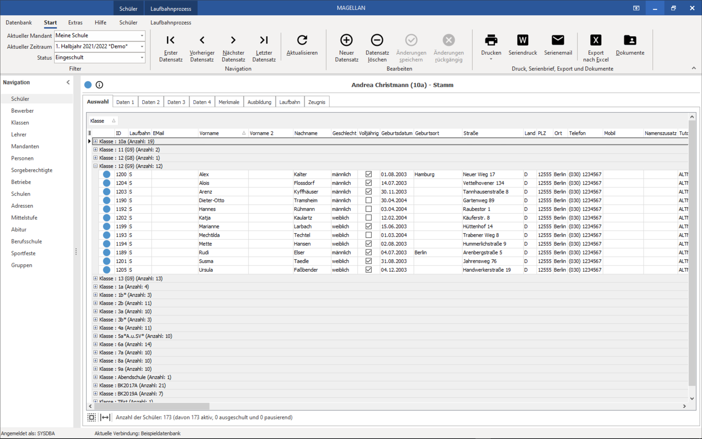Create a new record (Neuer Datensatz)

(346, 48)
